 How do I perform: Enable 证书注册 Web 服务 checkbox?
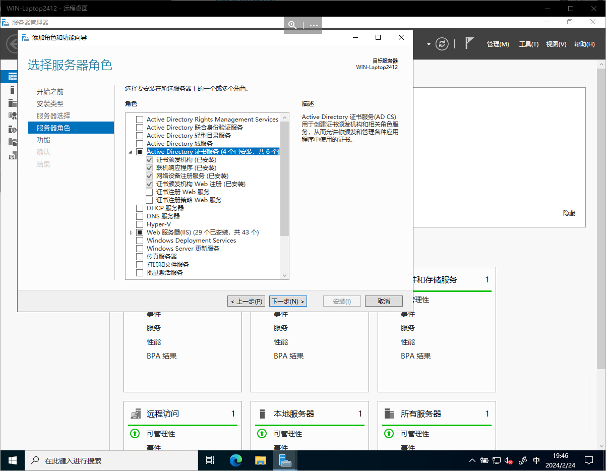tap(149, 192)
